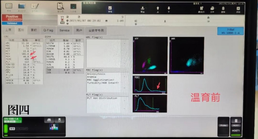Go to previous sample with 上 arrow
258x139 pixels.
(158, 8)
